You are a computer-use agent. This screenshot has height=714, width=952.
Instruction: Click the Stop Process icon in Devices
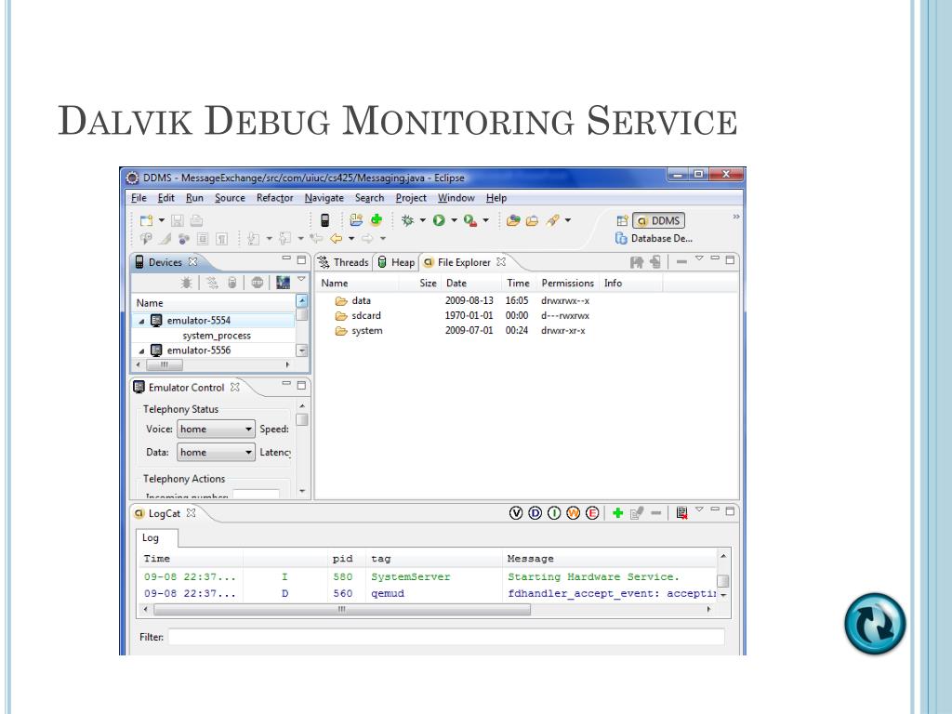pyautogui.click(x=258, y=283)
